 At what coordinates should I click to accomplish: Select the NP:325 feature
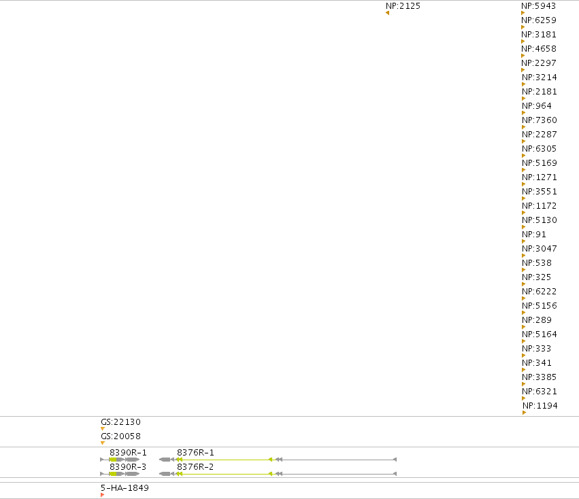pos(536,277)
